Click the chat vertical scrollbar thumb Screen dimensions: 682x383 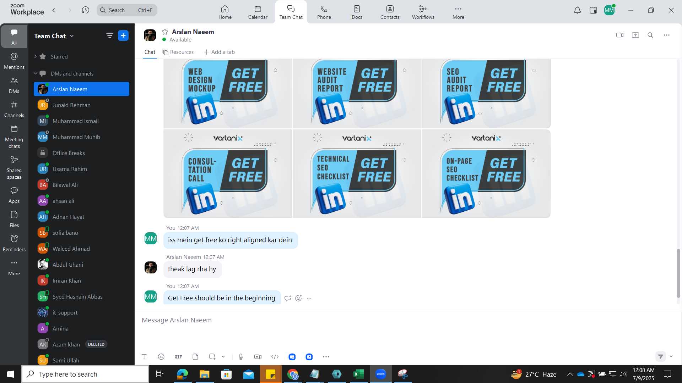pyautogui.click(x=678, y=273)
